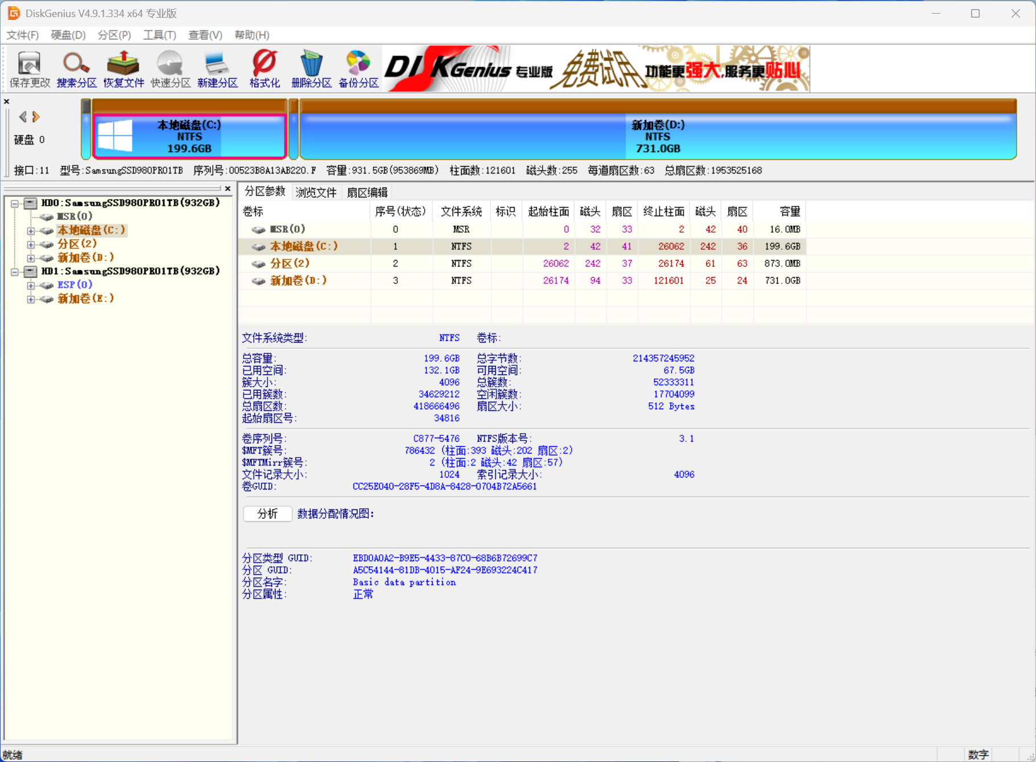Select the 格式化 format toolbar icon
This screenshot has width=1036, height=762.
coord(265,69)
